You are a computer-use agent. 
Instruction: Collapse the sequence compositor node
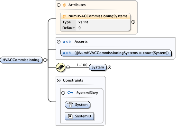click(x=68, y=67)
